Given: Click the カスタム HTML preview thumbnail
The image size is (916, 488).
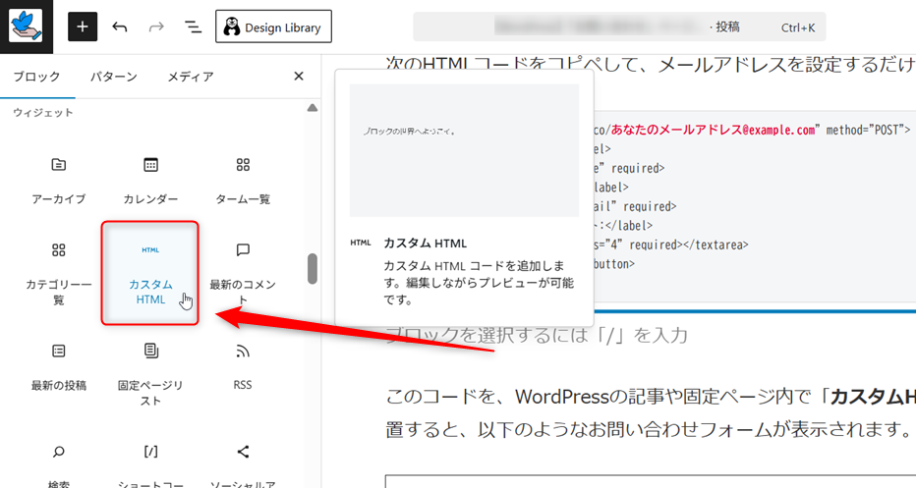Looking at the screenshot, I should [465, 150].
